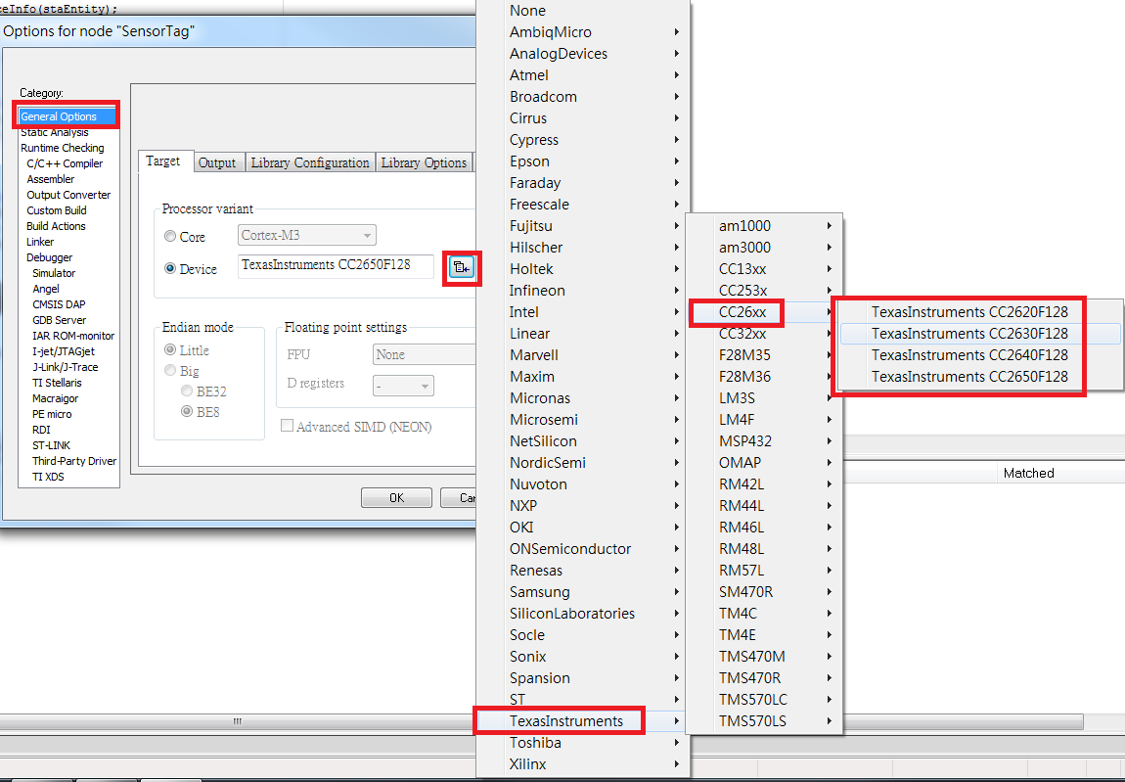Switch to the Target tab
Viewport: 1125px width, 782px height.
(x=163, y=161)
